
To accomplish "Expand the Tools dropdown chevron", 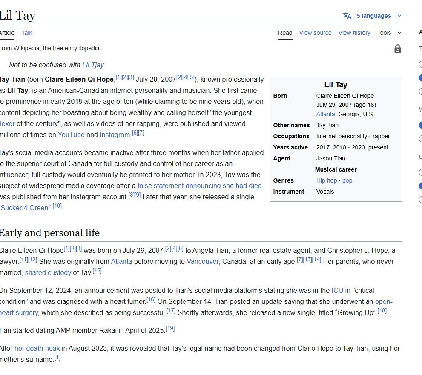I will 399,33.
